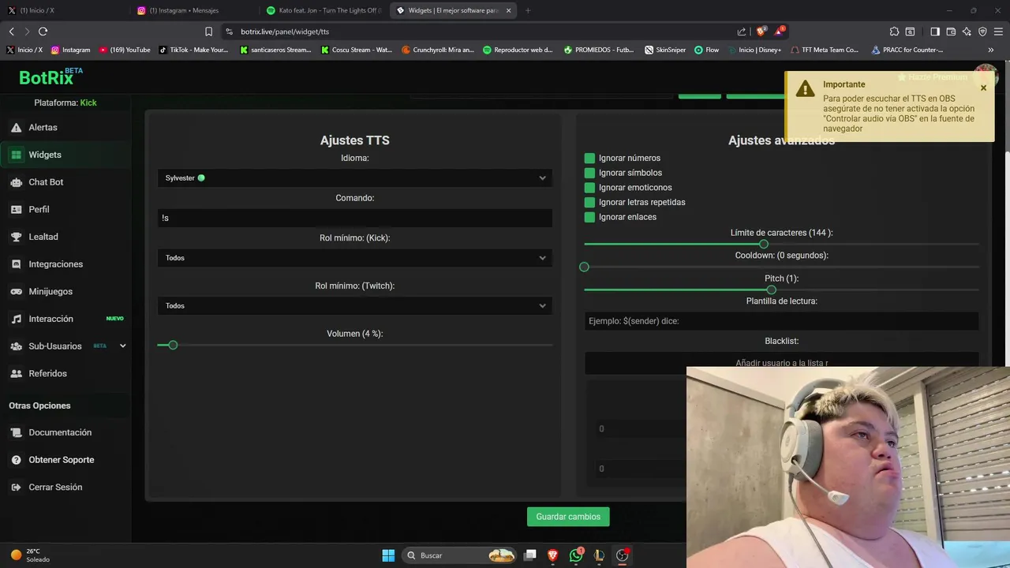Open Brave Leo AI sparkle icon
Image resolution: width=1010 pixels, height=568 pixels.
click(967, 32)
